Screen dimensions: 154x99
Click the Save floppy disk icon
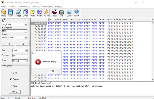[11, 13]
